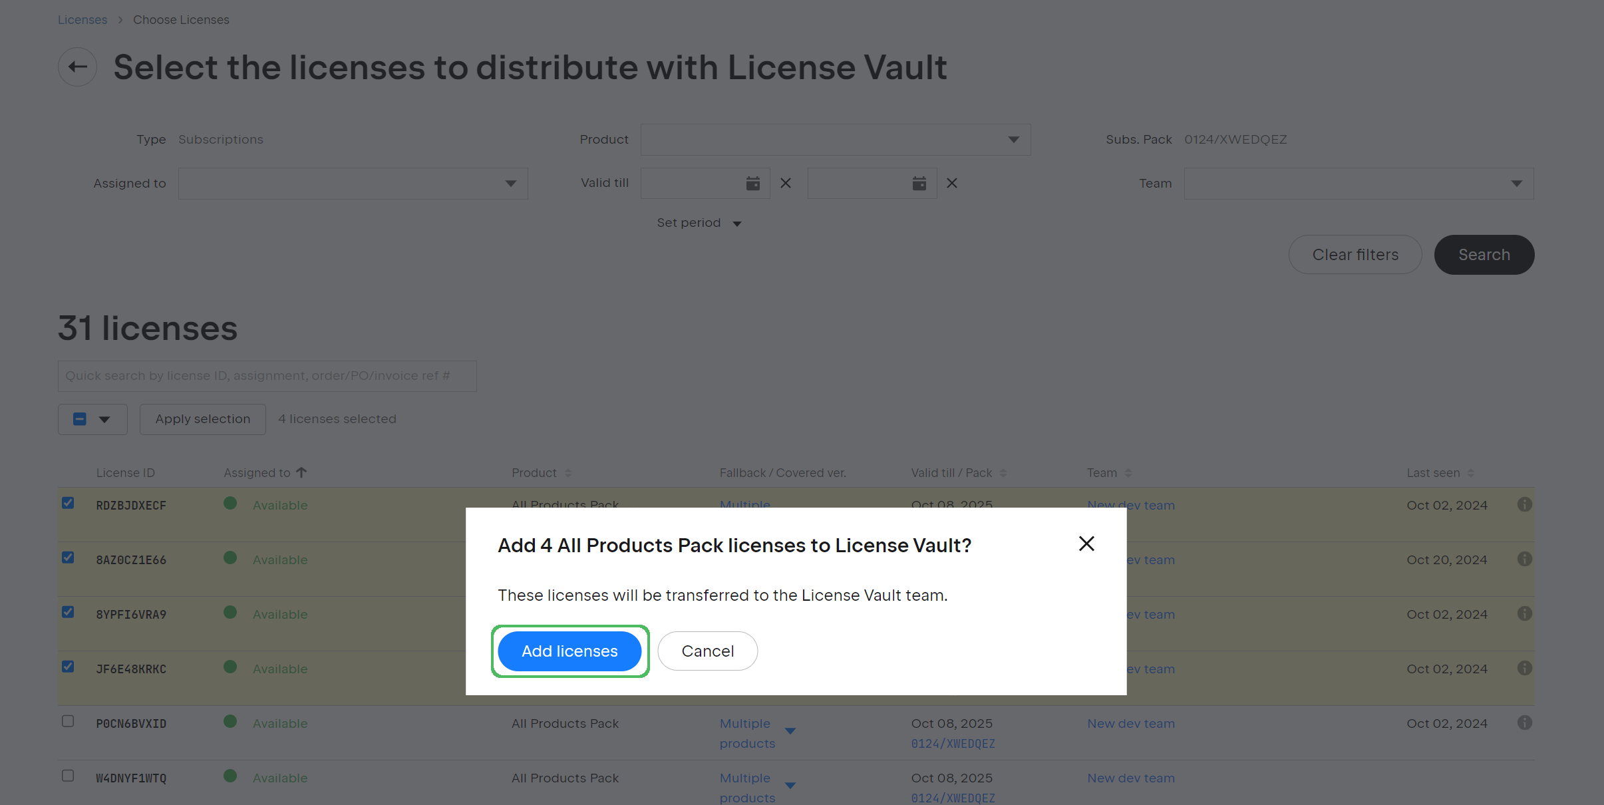1604x805 pixels.
Task: Click the clear date icon for start date
Action: click(x=785, y=183)
